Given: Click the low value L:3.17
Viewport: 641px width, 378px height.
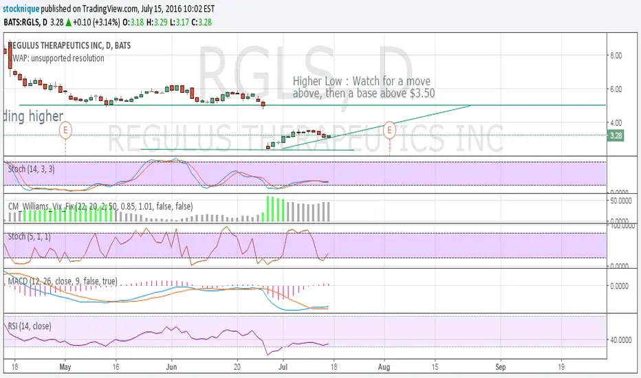Looking at the screenshot, I should (x=180, y=23).
